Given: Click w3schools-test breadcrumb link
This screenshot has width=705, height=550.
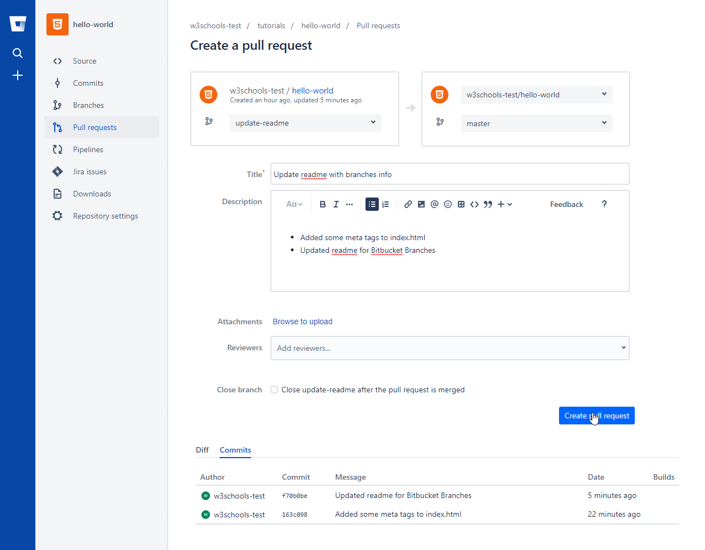Looking at the screenshot, I should click(216, 25).
